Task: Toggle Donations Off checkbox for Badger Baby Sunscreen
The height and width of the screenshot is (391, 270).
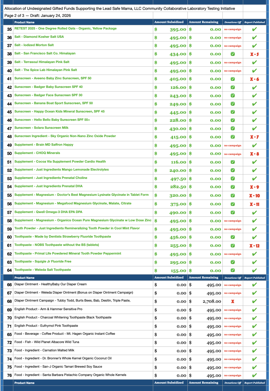Action: pos(233,87)
